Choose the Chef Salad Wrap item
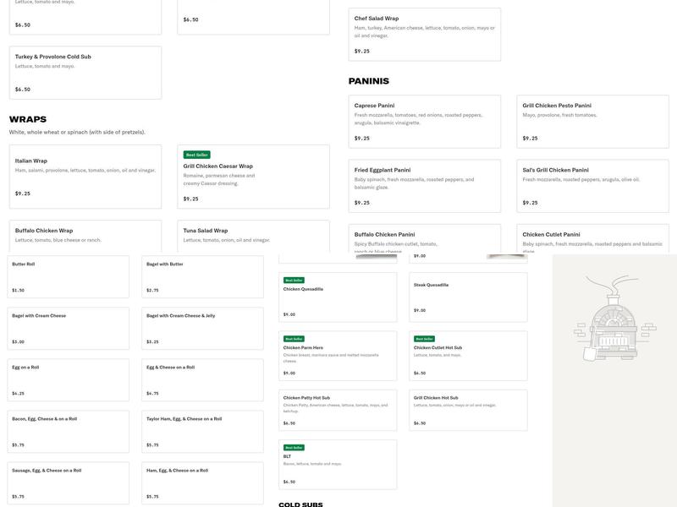This screenshot has width=677, height=507. pos(424,34)
